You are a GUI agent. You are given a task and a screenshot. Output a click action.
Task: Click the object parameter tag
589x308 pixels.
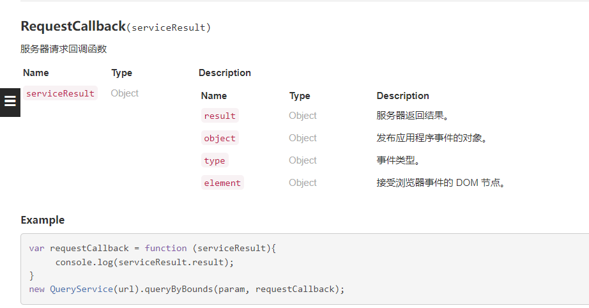coord(220,138)
